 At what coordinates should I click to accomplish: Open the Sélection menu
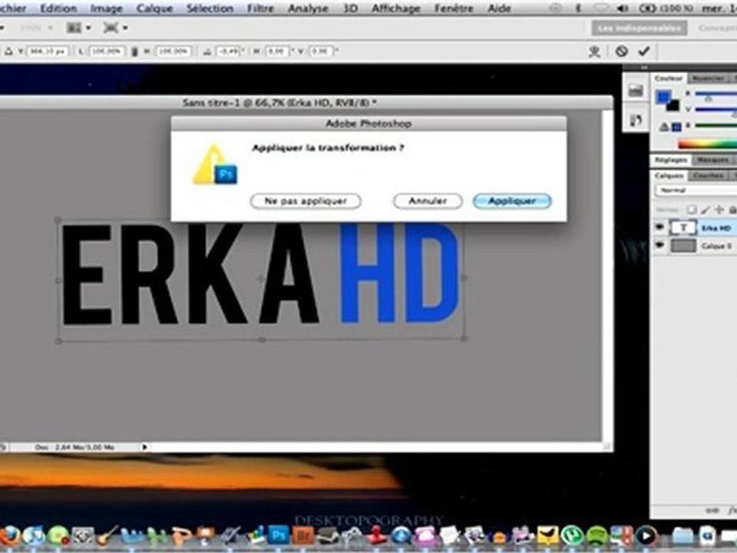(210, 8)
